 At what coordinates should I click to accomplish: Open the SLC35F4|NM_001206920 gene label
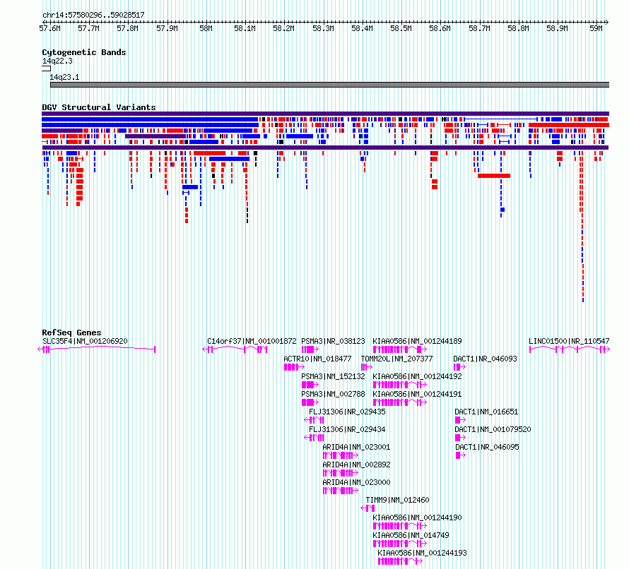click(x=85, y=342)
